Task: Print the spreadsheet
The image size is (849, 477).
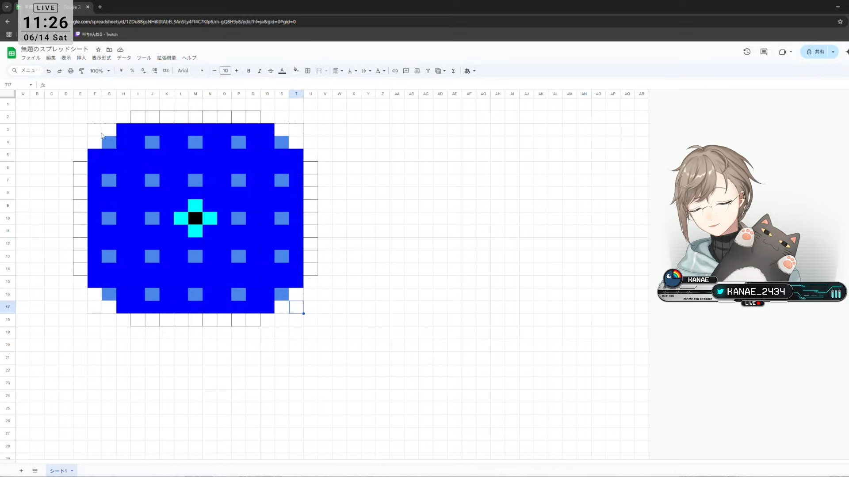Action: [x=70, y=71]
